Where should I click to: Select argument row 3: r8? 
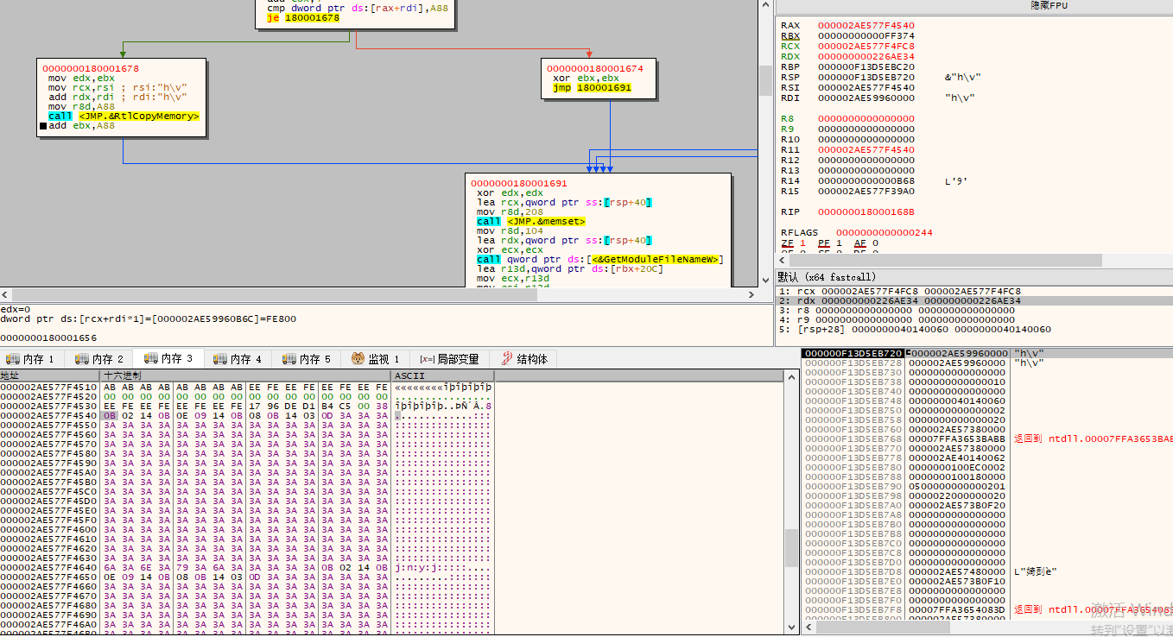pyautogui.click(x=973, y=310)
